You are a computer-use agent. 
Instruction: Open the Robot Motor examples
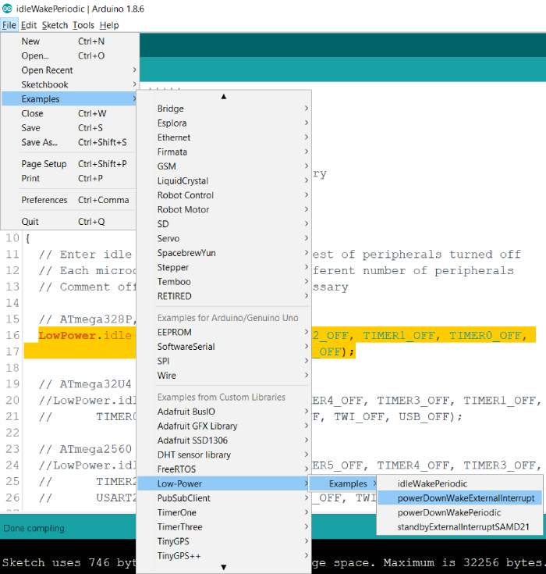224,209
